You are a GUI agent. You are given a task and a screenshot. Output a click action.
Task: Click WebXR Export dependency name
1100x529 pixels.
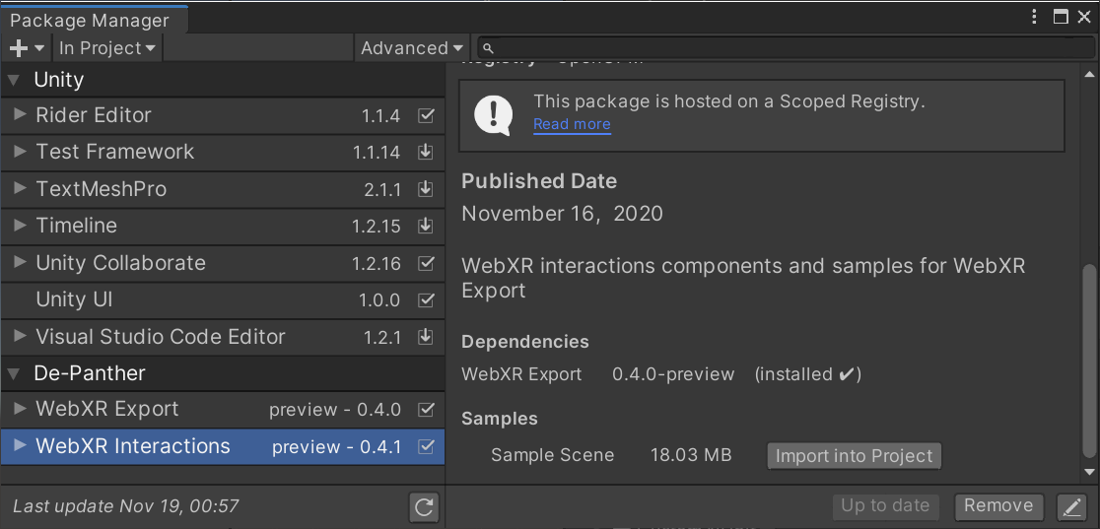(521, 374)
